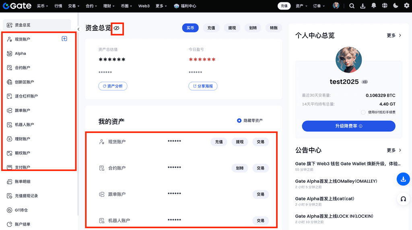Screen dimensions: 412x230
Task: Expand the 资产 dropdown in top bar
Action: click(x=302, y=6)
